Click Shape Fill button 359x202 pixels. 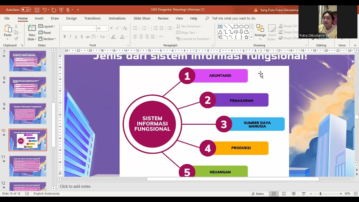pos(288,26)
